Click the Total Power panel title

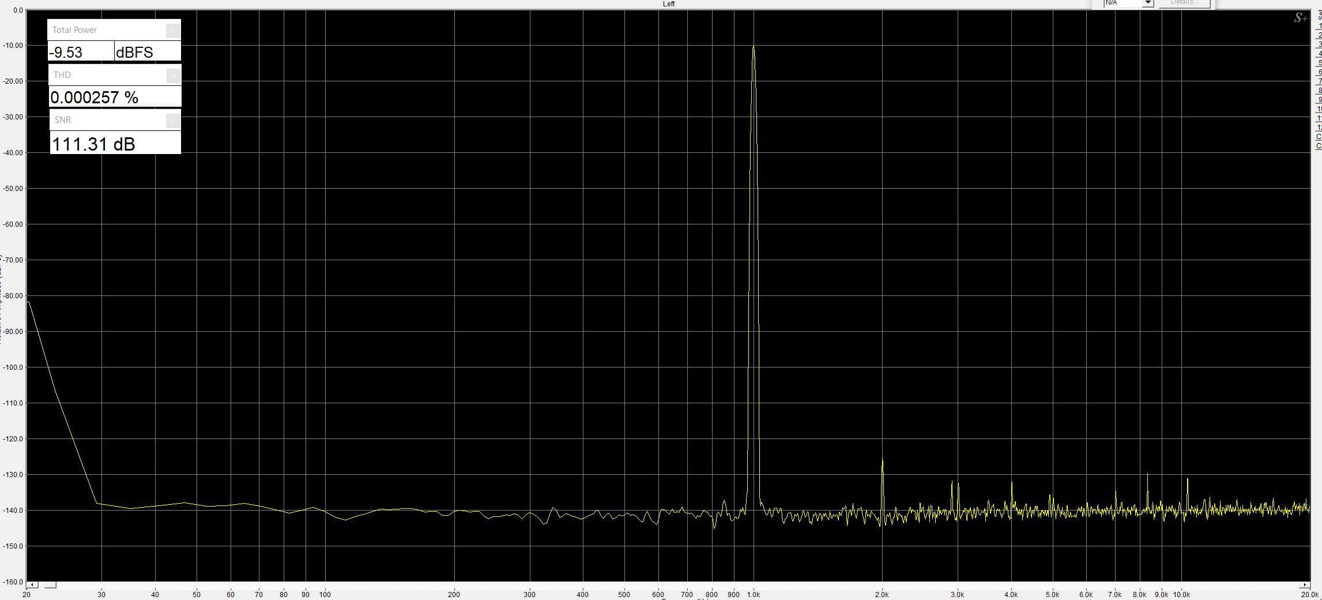point(75,30)
